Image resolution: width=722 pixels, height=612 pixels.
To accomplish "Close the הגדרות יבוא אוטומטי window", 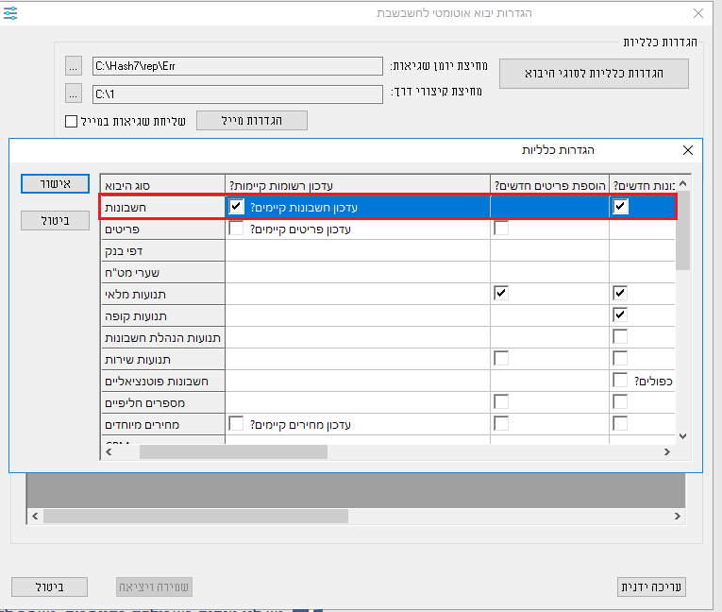I will [698, 13].
